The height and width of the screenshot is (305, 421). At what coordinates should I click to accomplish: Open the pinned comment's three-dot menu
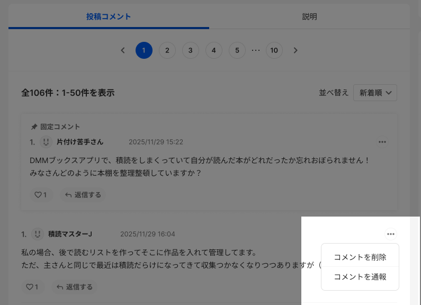(x=382, y=142)
